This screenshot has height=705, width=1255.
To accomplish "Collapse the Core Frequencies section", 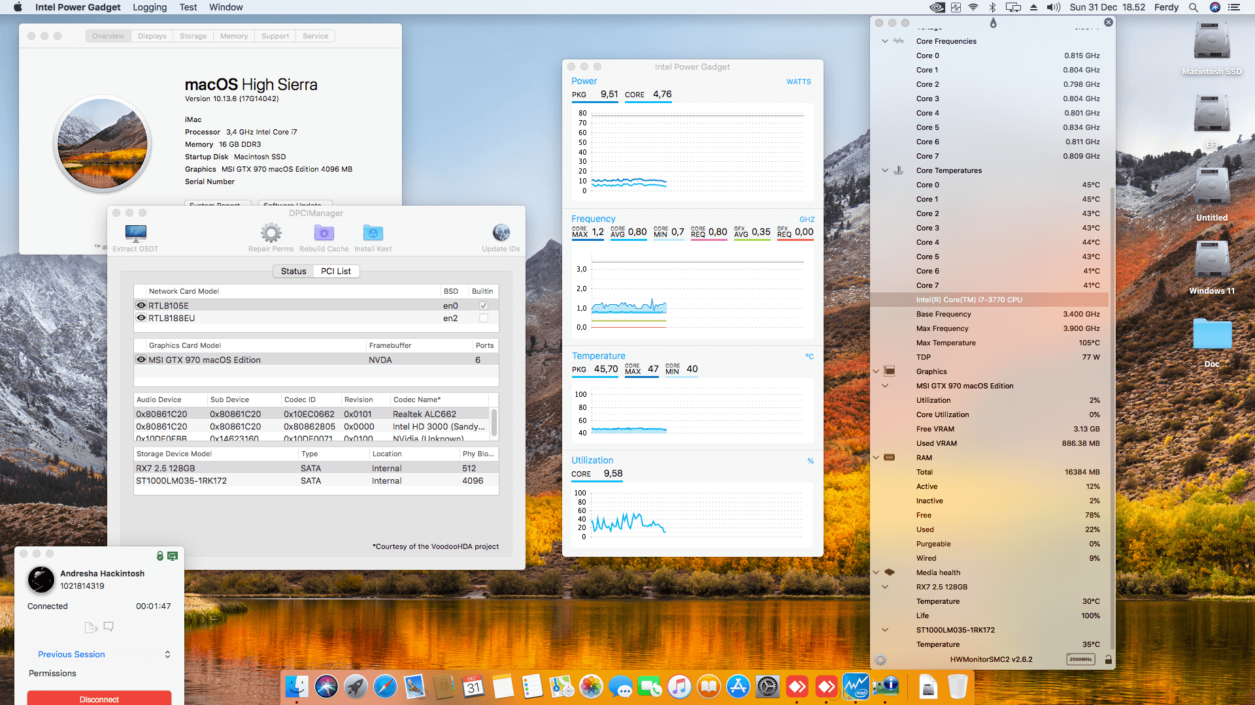I will 885,41.
